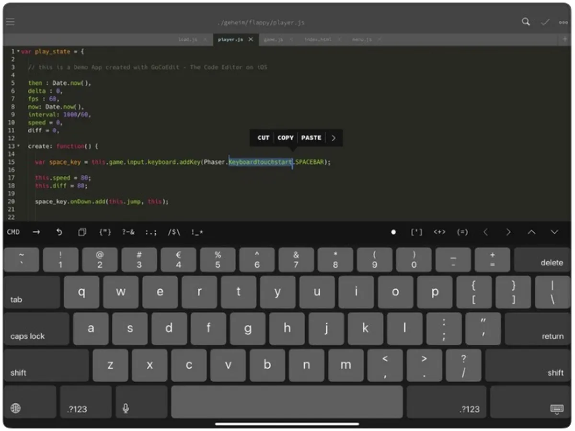Select the player.js tab
The image size is (575, 431).
tap(230, 40)
